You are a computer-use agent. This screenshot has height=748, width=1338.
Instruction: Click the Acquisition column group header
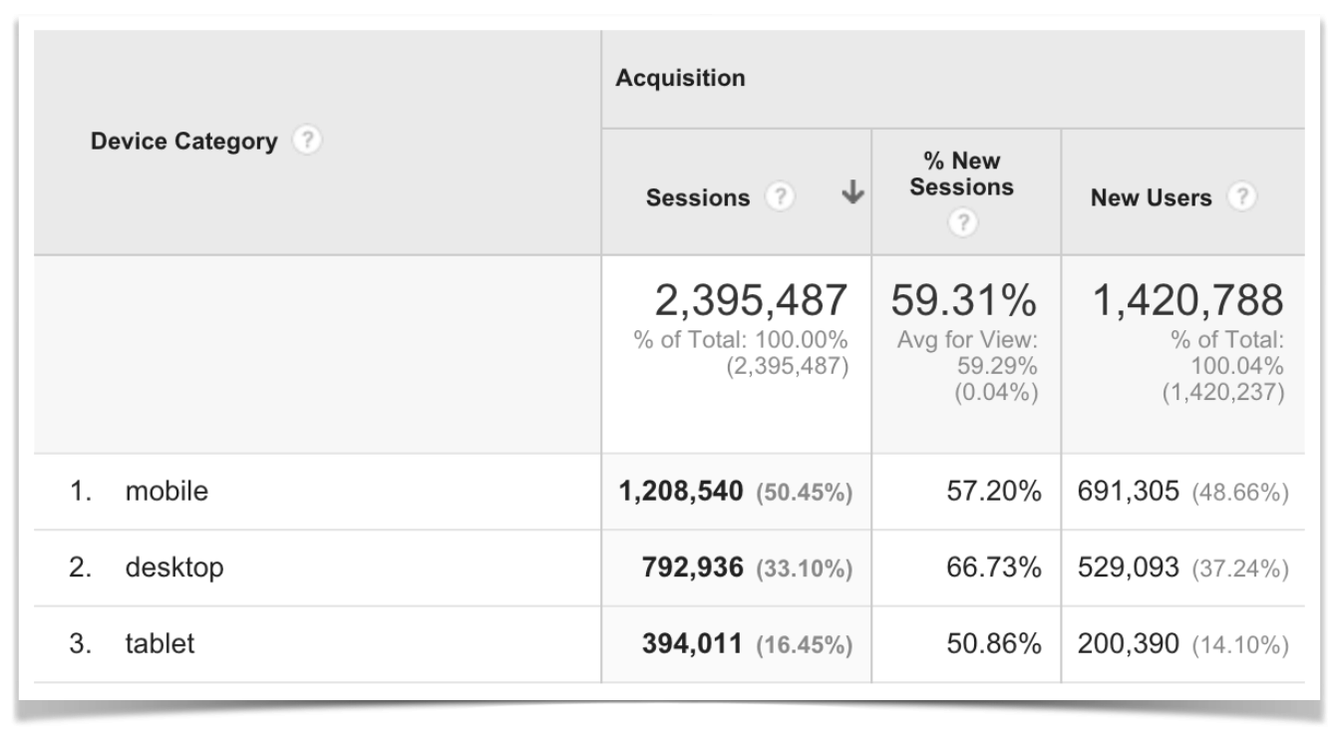click(681, 79)
